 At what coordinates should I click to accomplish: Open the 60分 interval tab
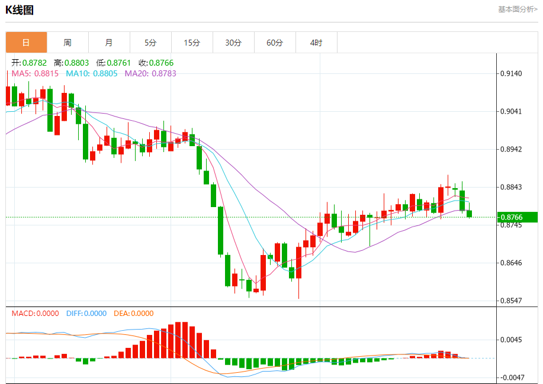coord(275,43)
